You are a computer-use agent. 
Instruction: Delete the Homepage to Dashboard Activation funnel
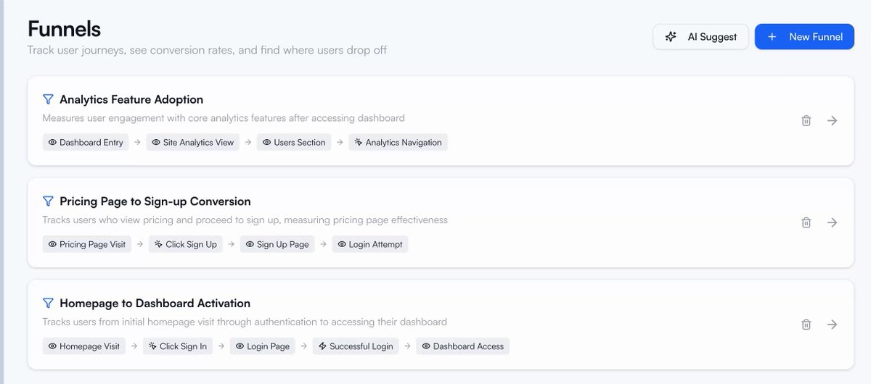pos(806,325)
